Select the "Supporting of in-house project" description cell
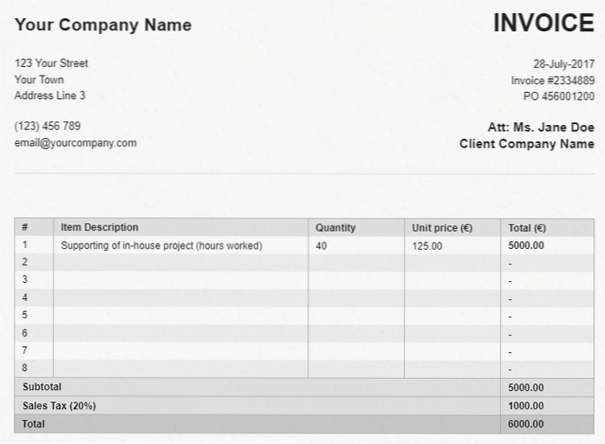Screen dimensions: 605x444 click(x=161, y=245)
